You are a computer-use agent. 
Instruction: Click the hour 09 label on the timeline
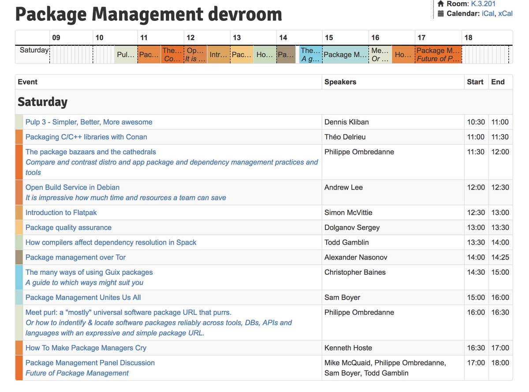tap(56, 38)
